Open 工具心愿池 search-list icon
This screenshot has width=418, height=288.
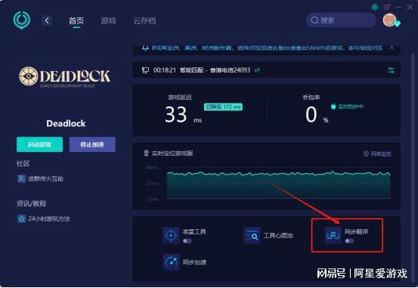point(252,236)
